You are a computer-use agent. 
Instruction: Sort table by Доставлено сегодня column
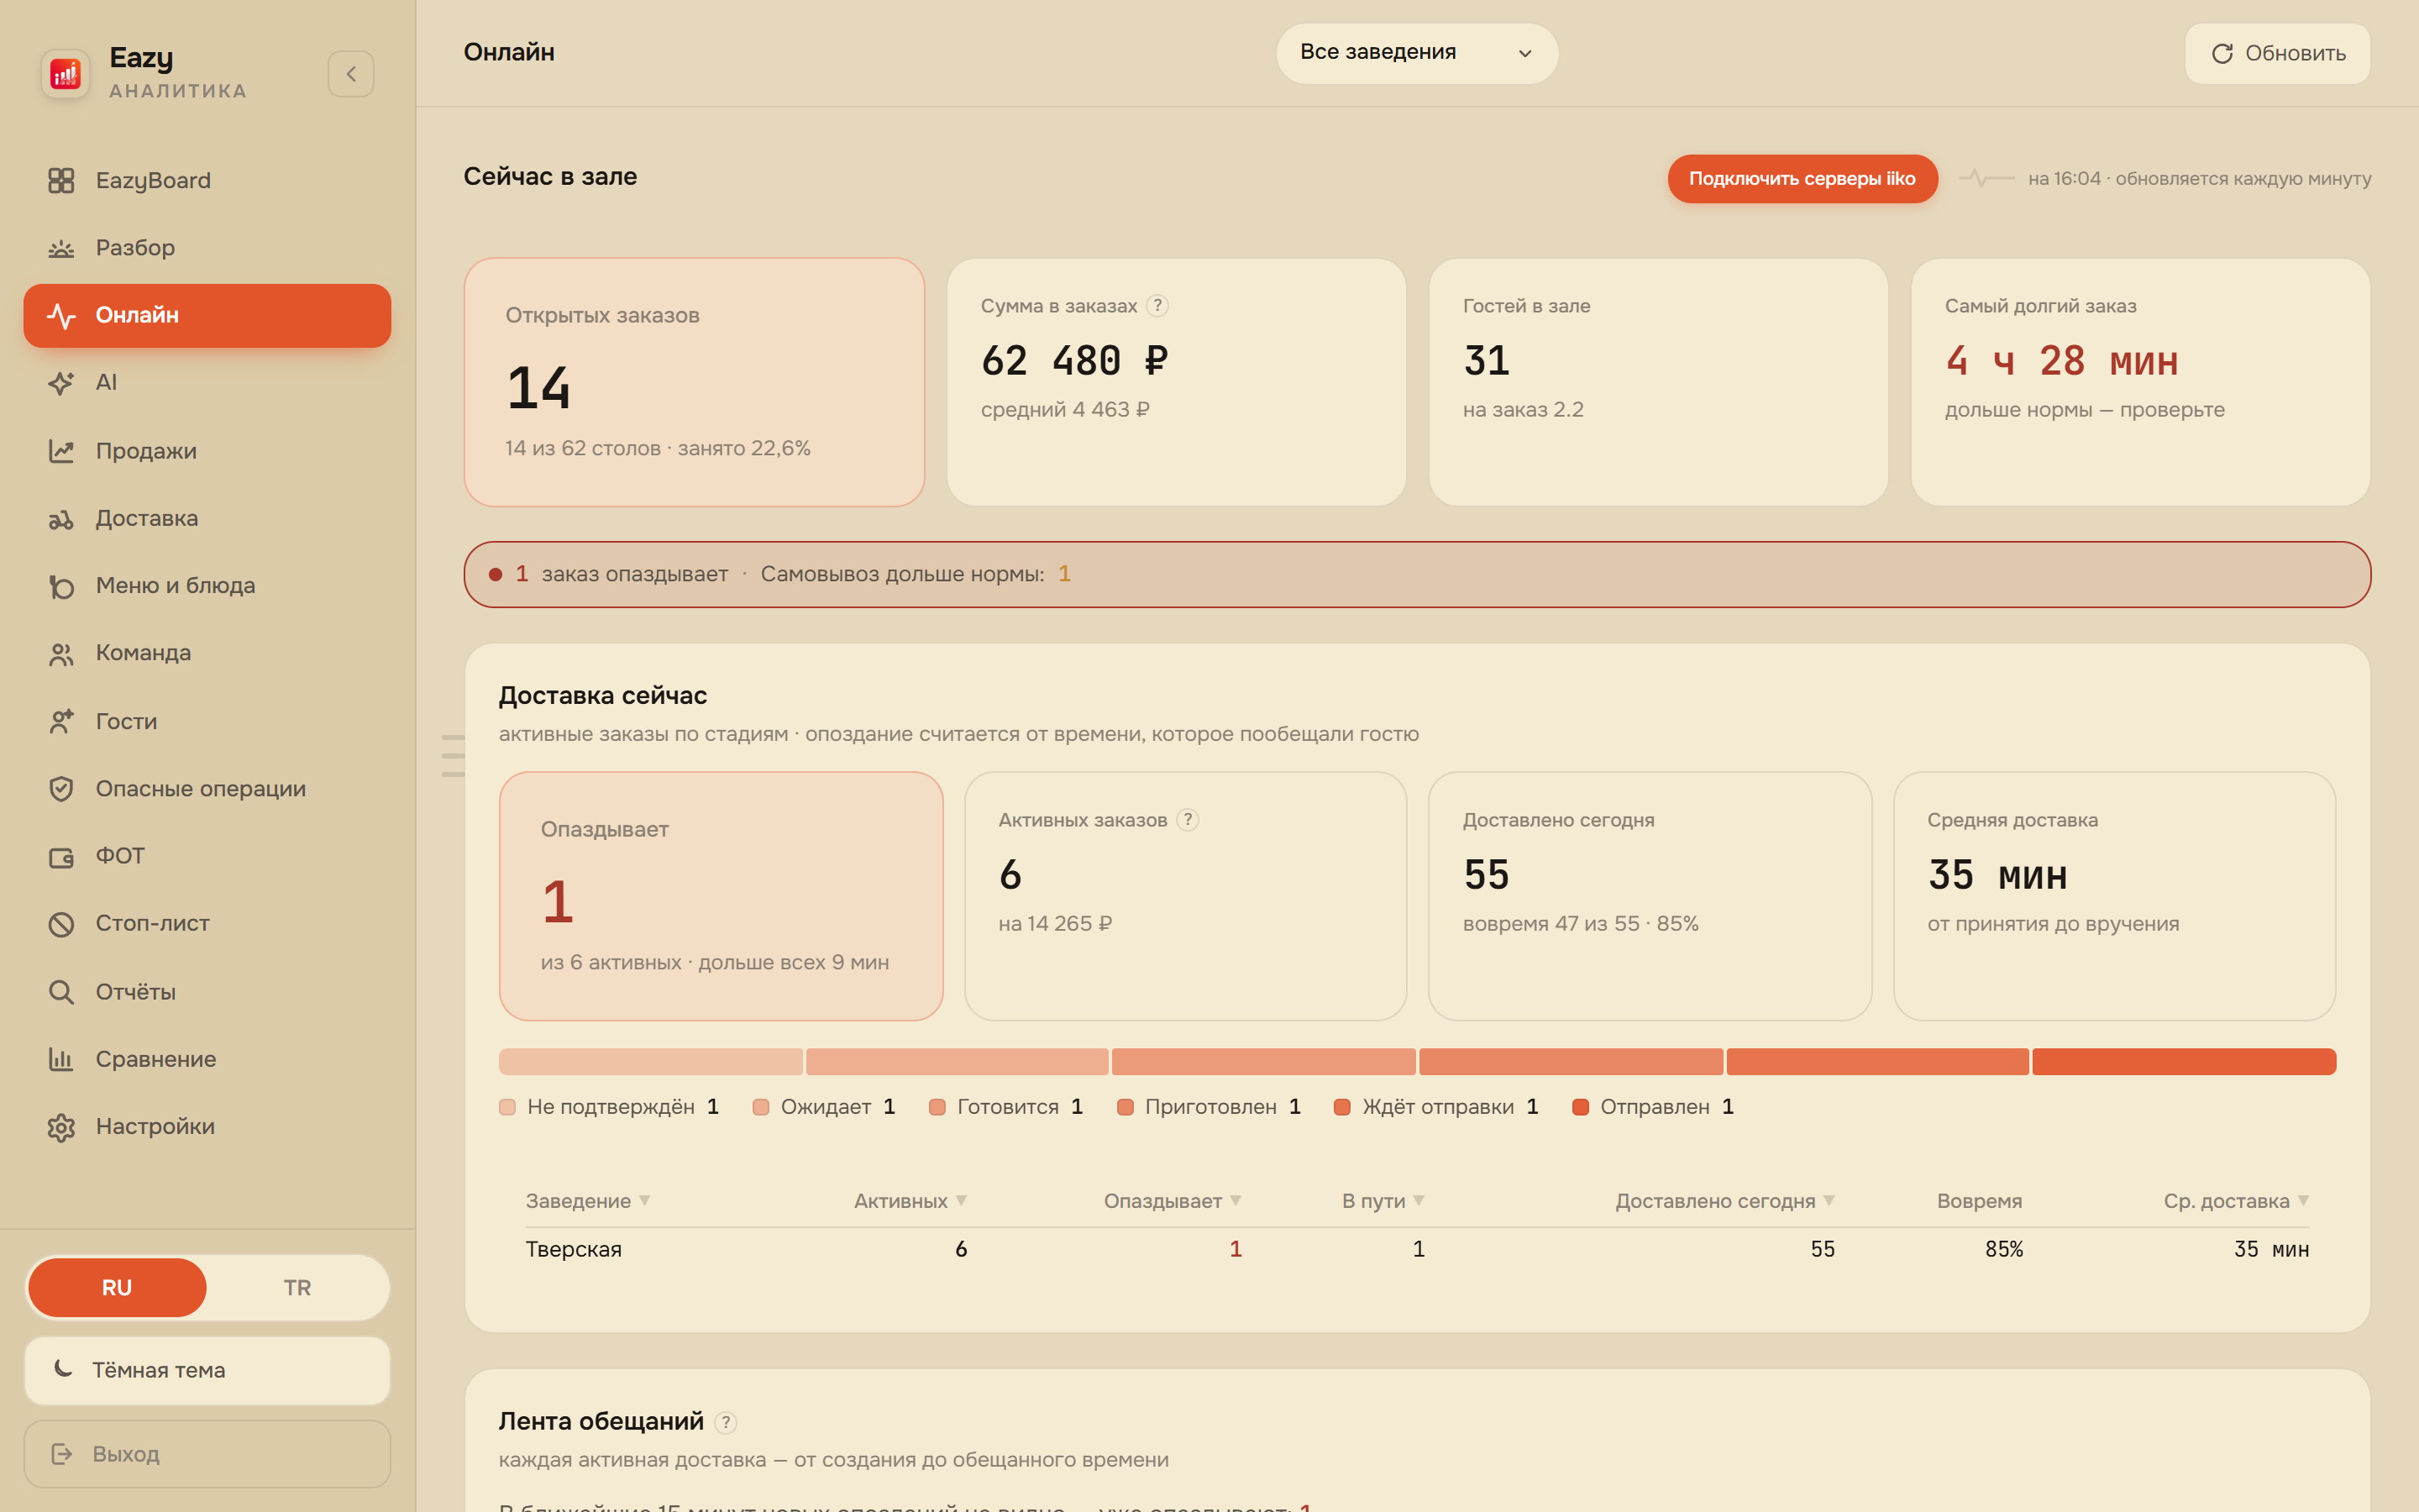1724,1200
